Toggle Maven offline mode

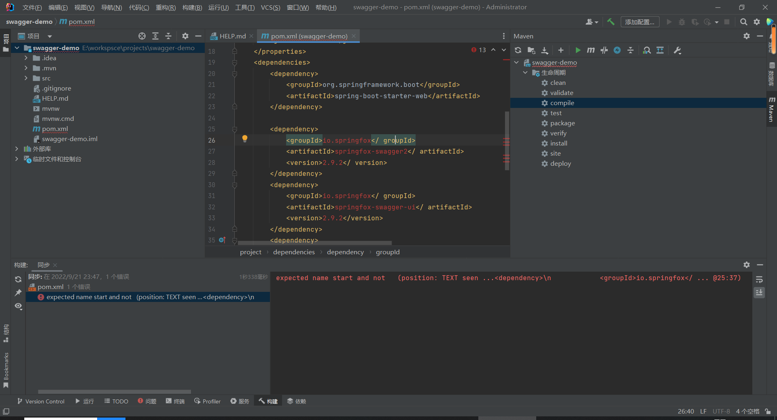tap(604, 50)
